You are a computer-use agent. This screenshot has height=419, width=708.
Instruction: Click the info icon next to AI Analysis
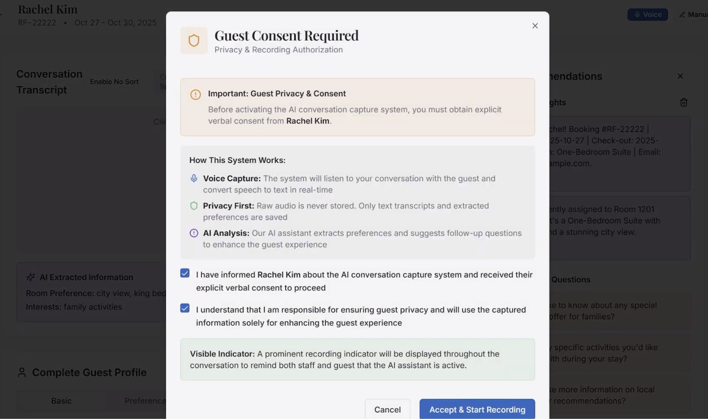(x=193, y=233)
